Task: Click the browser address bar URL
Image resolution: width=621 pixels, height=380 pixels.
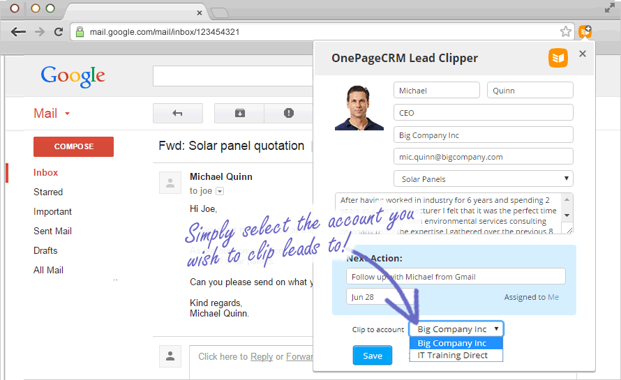Action: pyautogui.click(x=165, y=32)
